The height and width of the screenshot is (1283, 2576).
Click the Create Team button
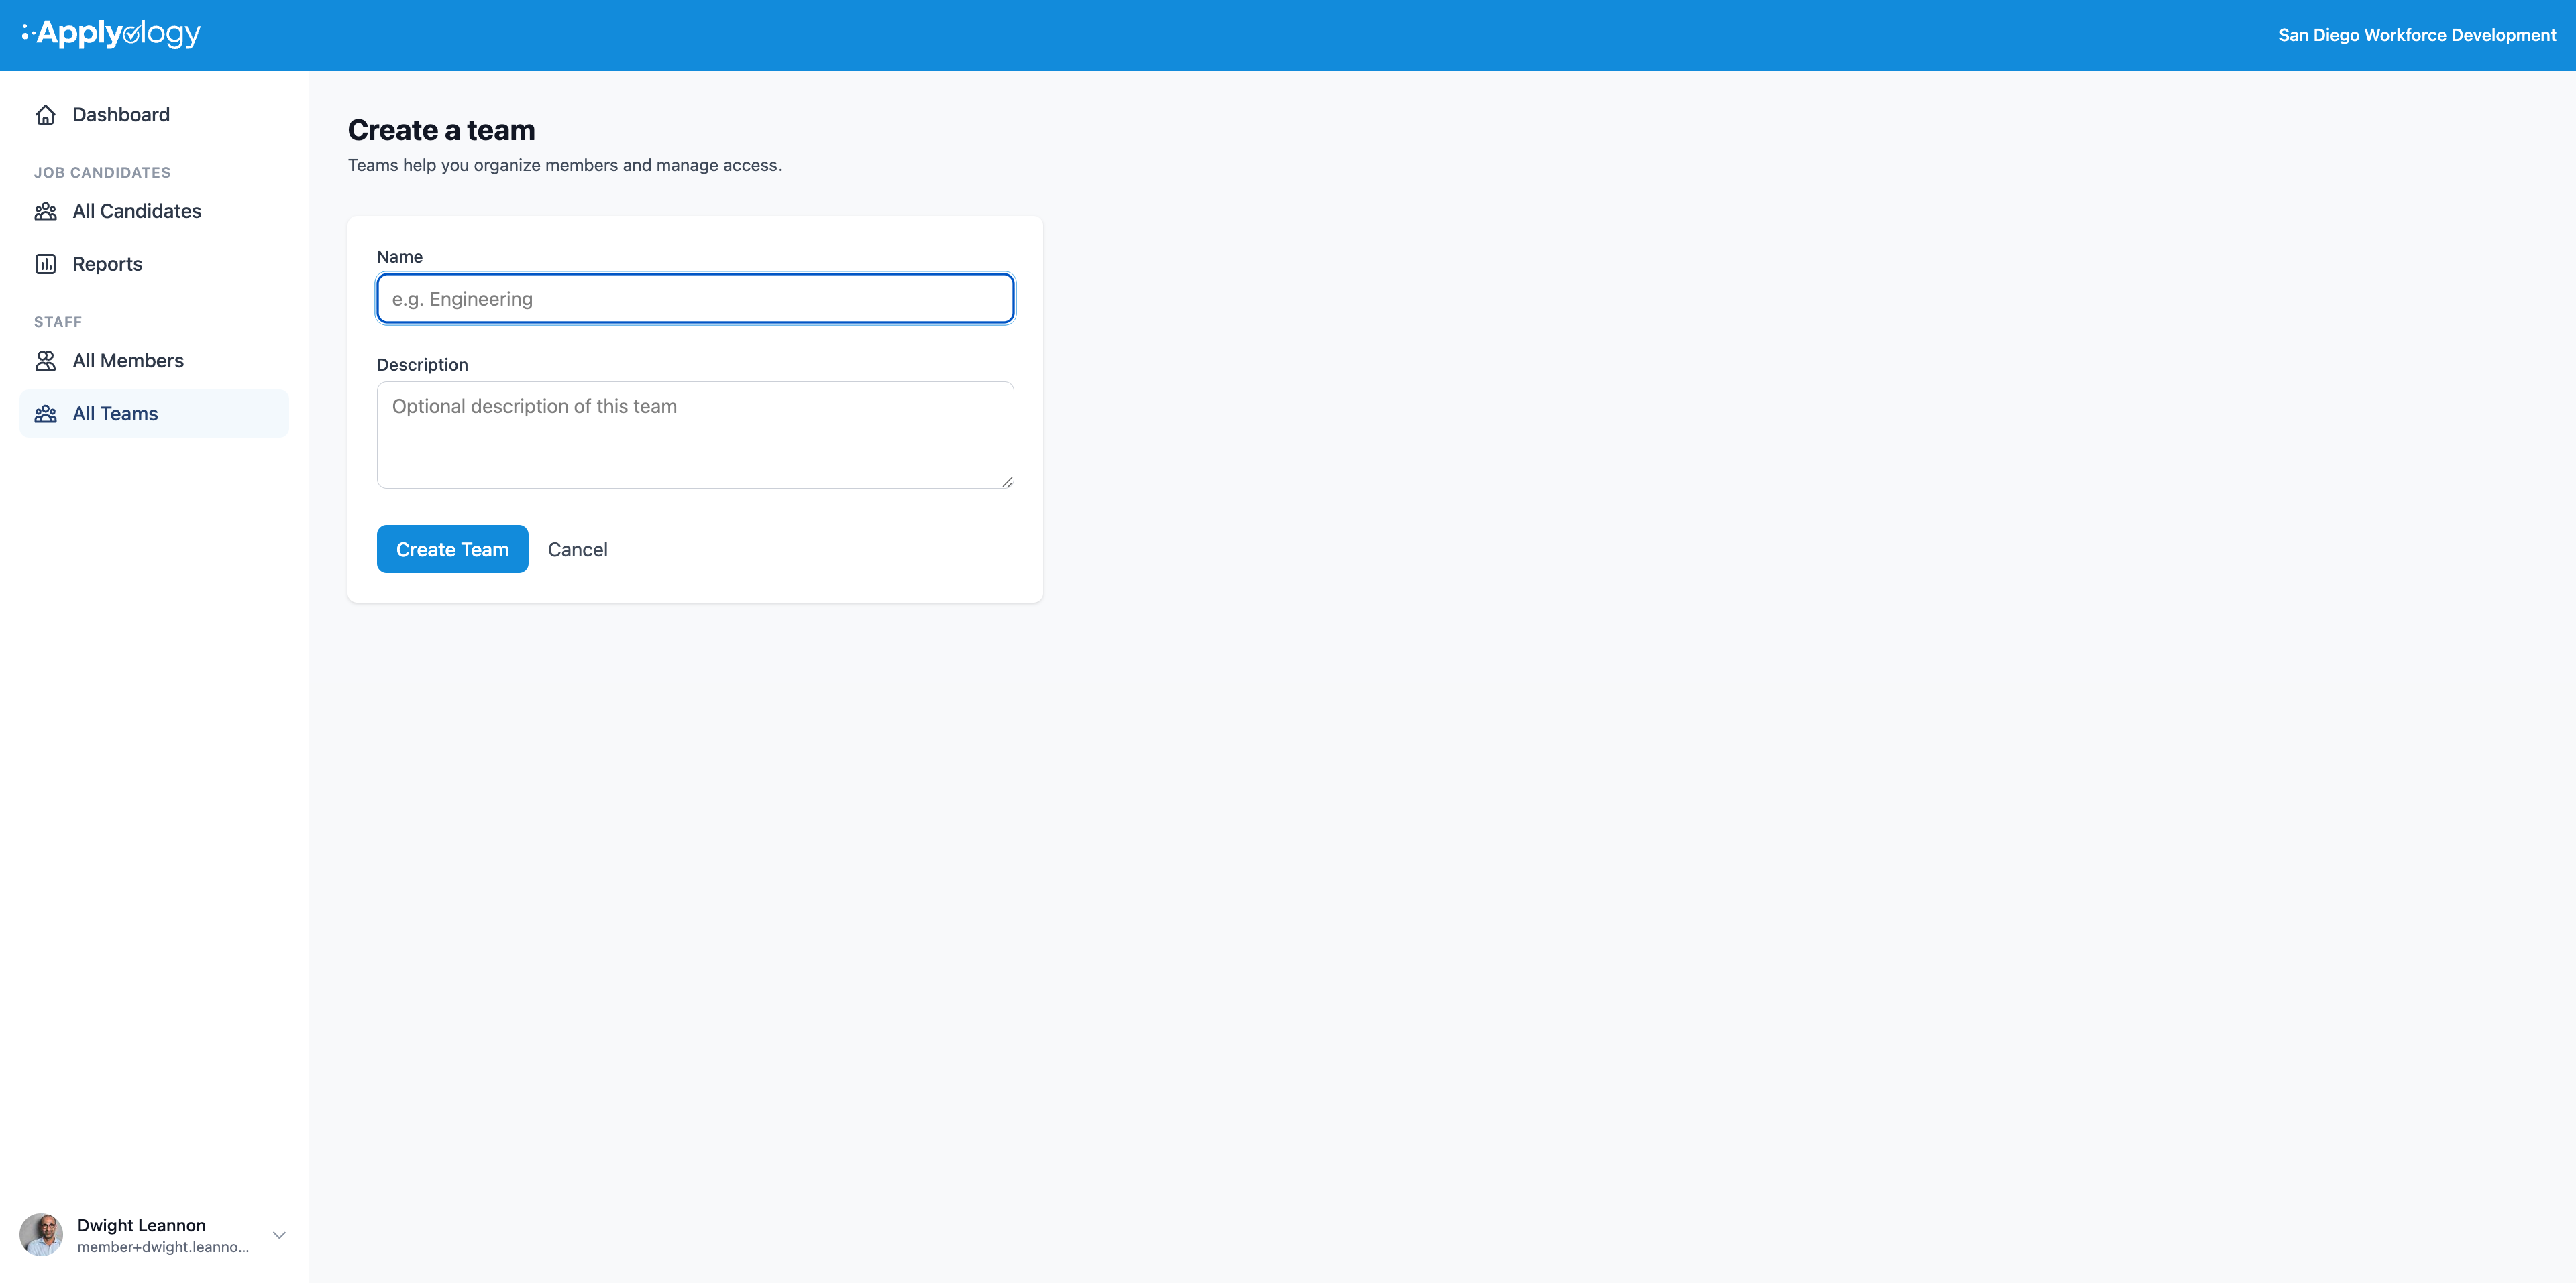click(x=452, y=548)
